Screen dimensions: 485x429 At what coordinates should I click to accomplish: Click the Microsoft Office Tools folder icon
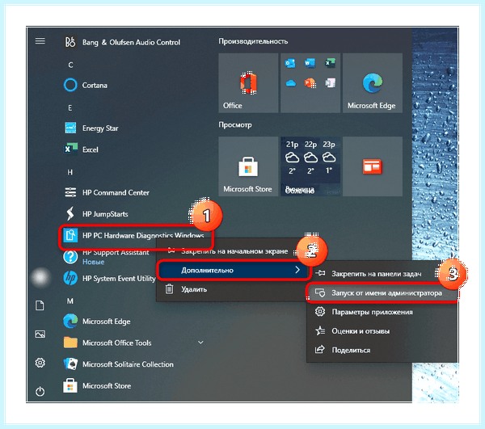(x=70, y=343)
